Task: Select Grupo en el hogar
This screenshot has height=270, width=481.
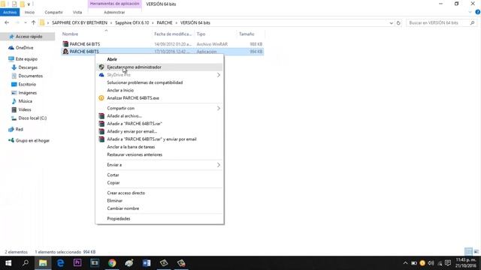Action: [32, 140]
